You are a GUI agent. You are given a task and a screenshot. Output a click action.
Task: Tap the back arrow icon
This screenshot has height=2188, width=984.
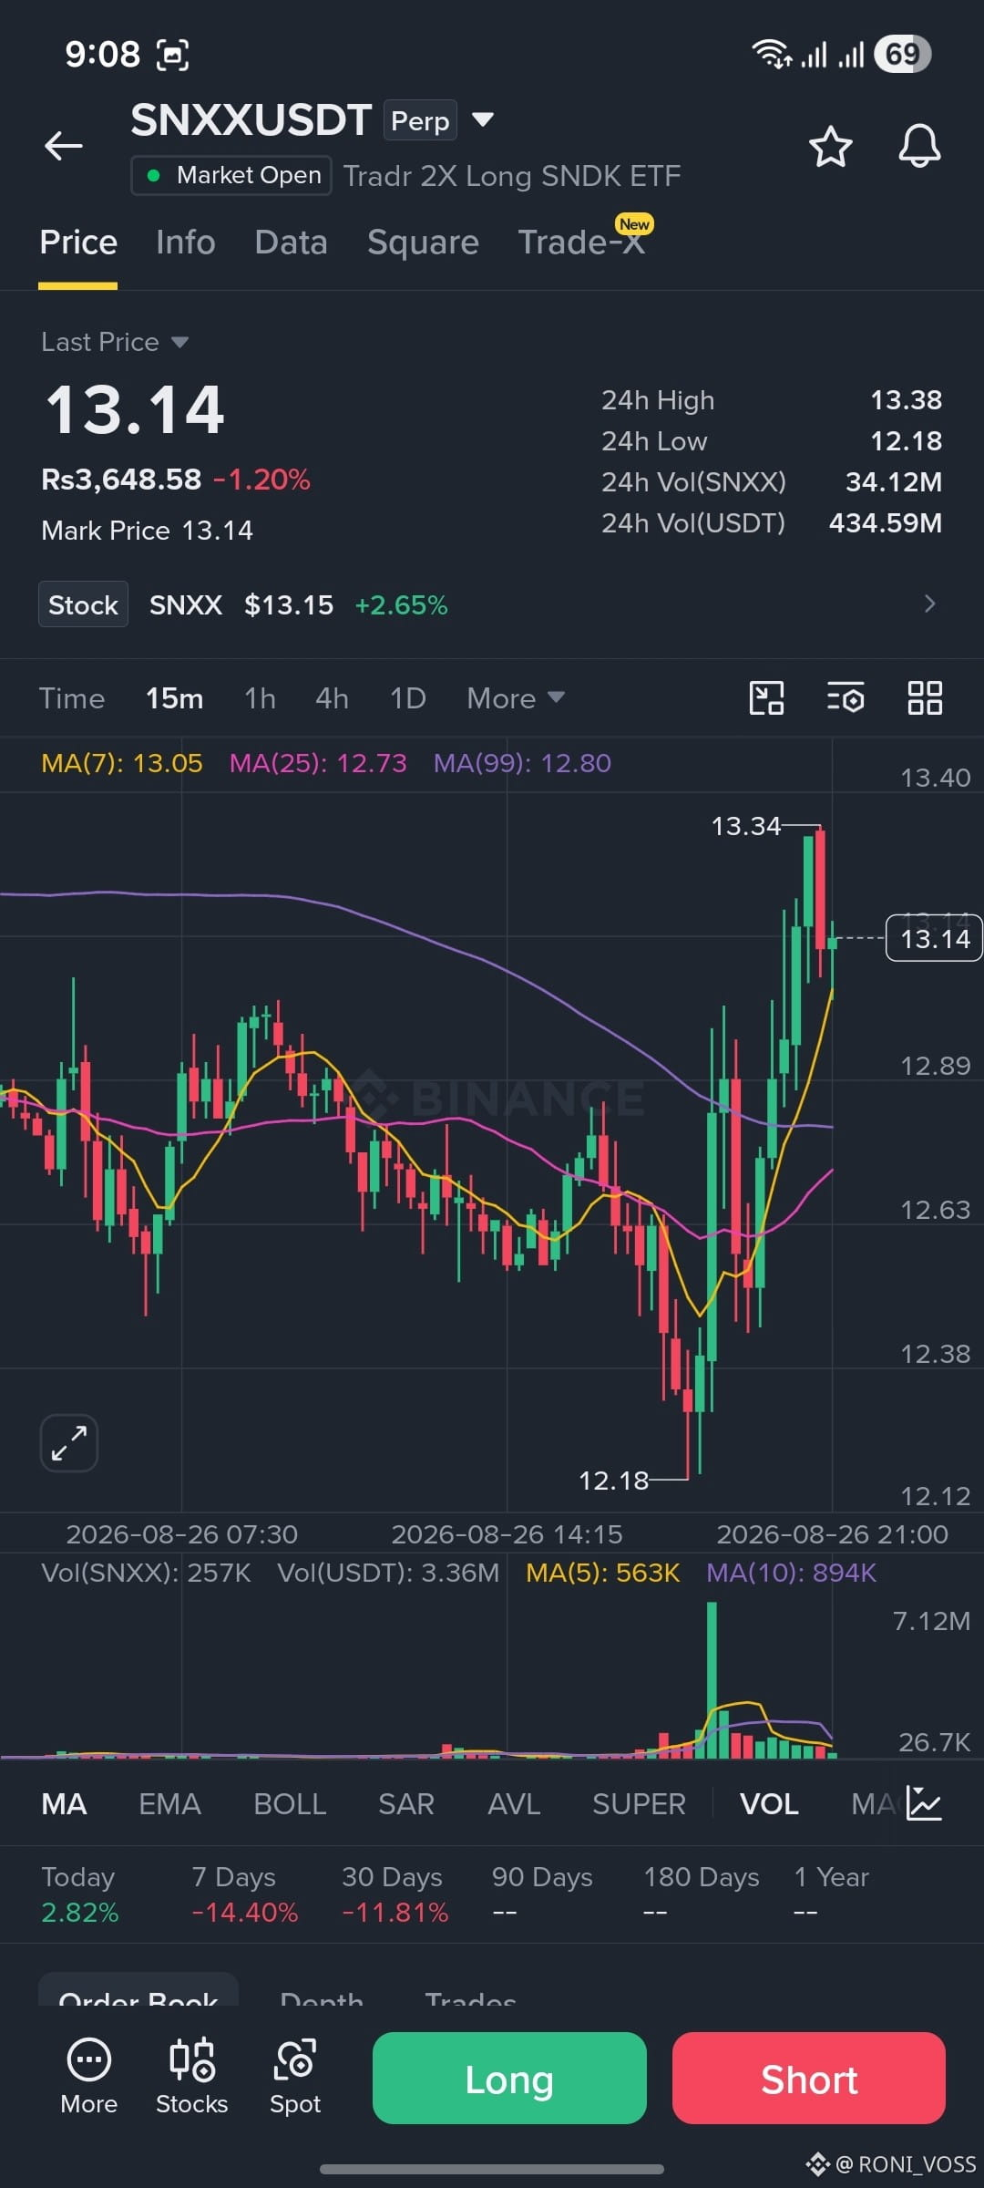tap(64, 146)
